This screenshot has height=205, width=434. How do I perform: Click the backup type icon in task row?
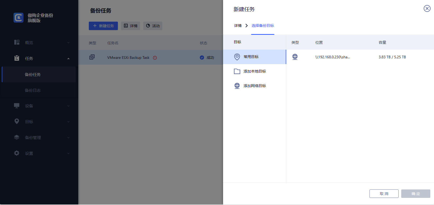click(92, 57)
